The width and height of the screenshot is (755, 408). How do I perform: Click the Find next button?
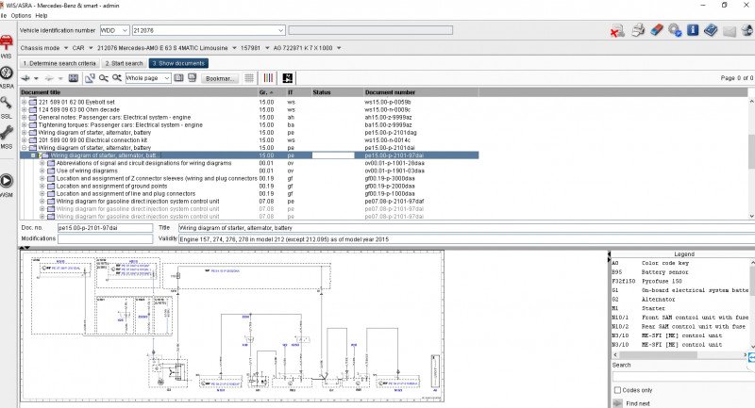tap(631, 403)
